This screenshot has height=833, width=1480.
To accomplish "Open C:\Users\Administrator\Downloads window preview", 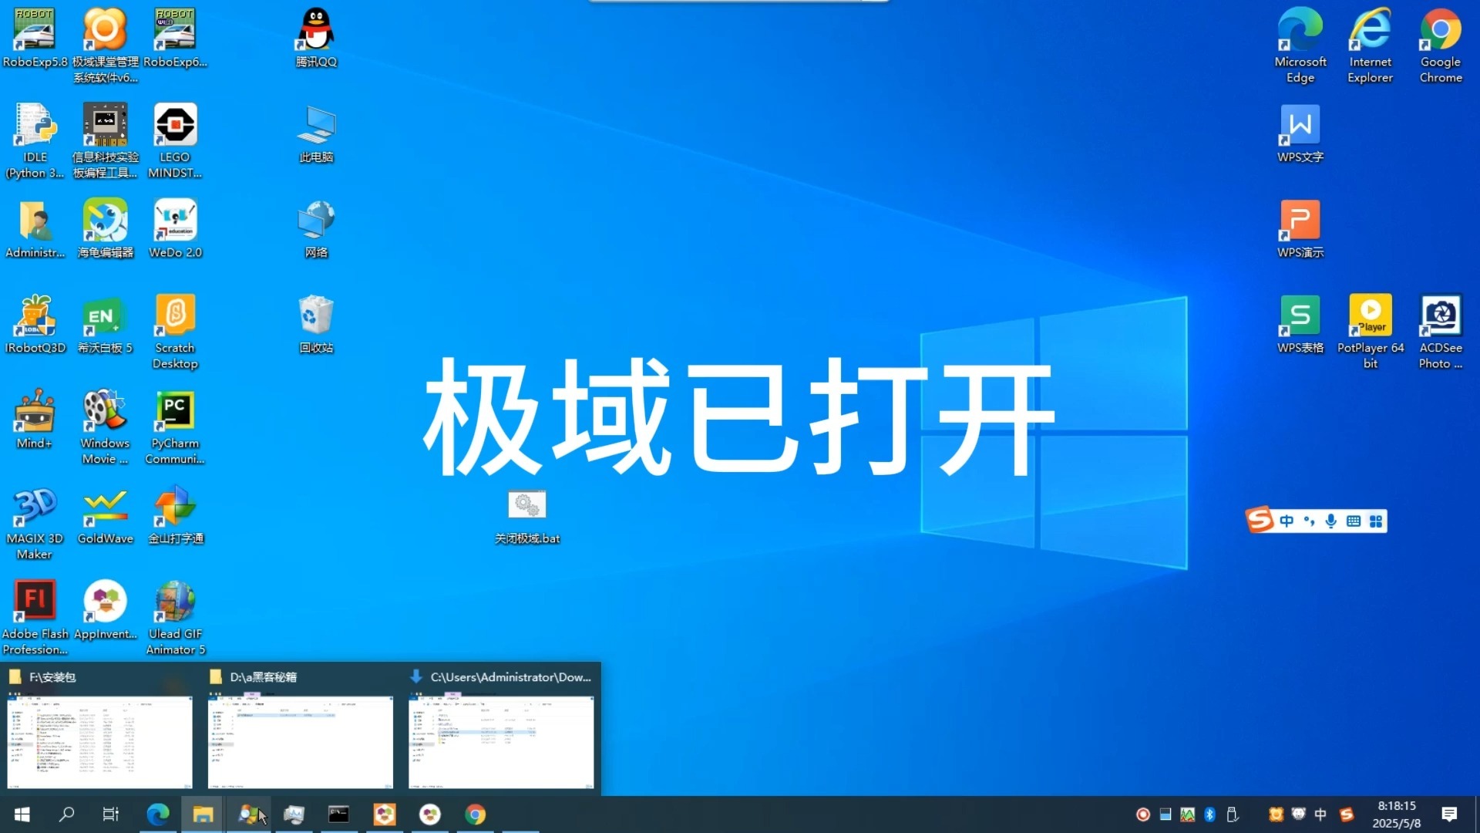I will (x=501, y=740).
